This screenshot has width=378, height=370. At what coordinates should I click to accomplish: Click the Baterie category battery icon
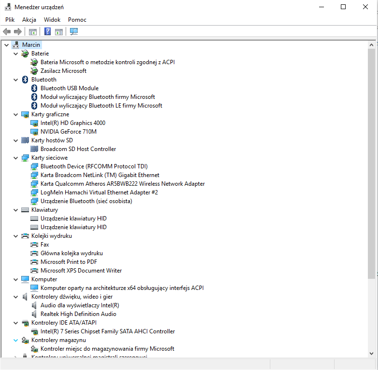(x=25, y=54)
